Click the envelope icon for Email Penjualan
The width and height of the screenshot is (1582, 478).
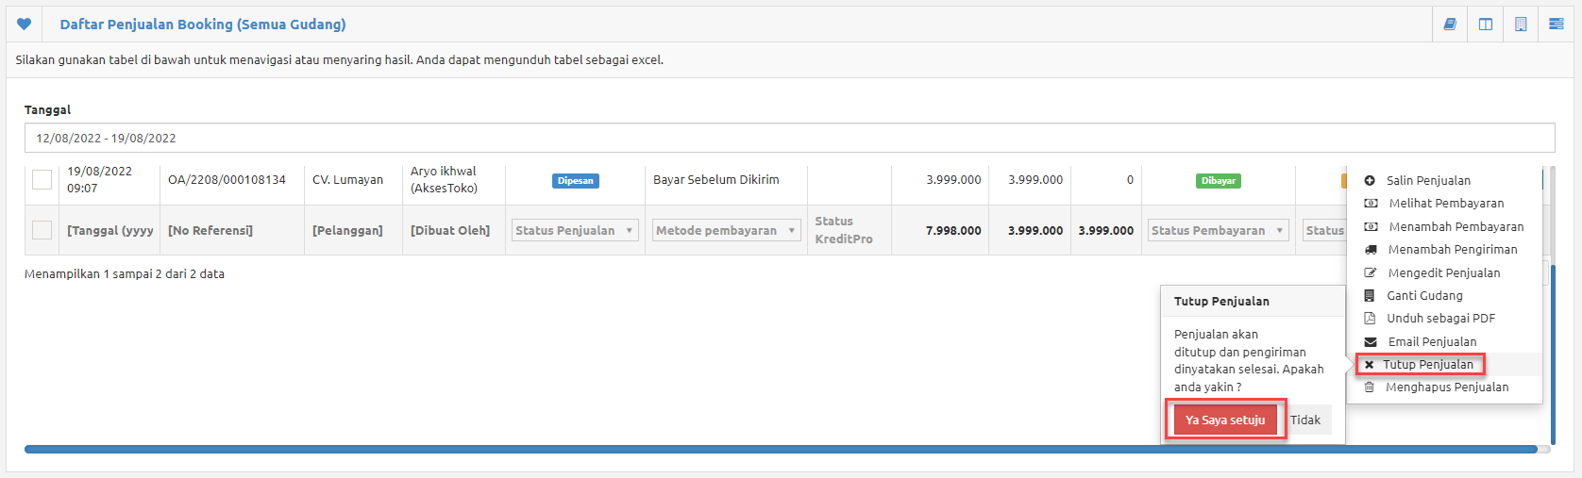(1371, 342)
